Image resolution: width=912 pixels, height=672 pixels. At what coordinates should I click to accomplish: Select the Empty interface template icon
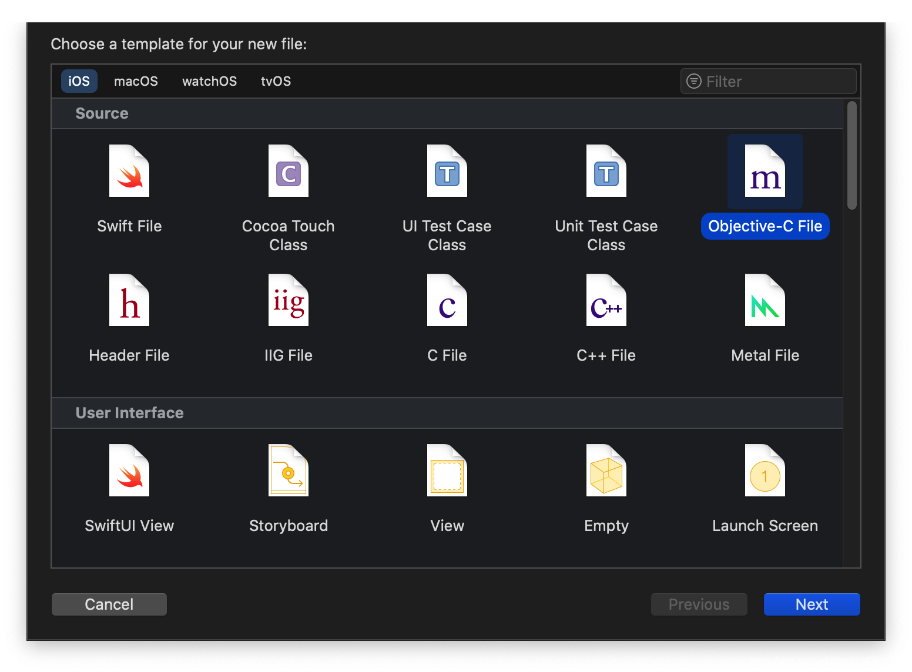606,471
